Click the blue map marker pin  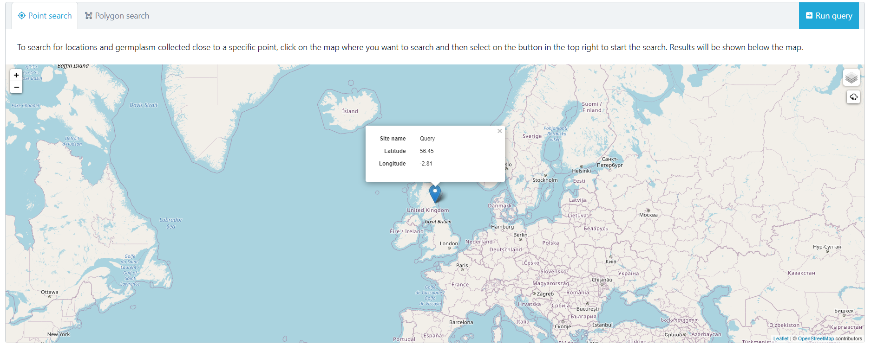click(435, 194)
